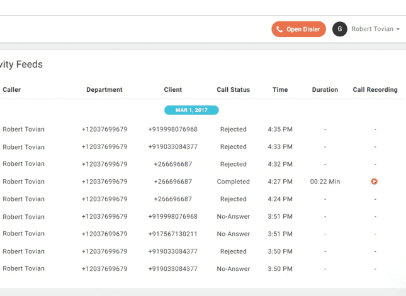Sort by Department column header
Screen dimensions: 406x296
tap(104, 90)
